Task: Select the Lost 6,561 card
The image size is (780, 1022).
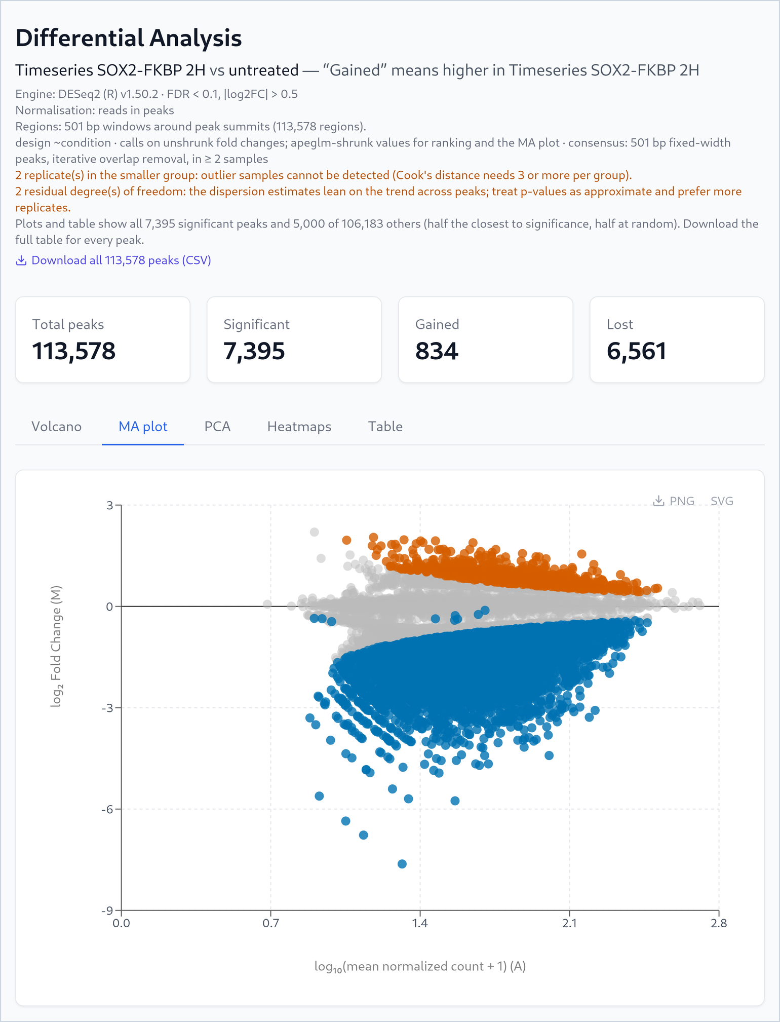Action: pos(677,339)
